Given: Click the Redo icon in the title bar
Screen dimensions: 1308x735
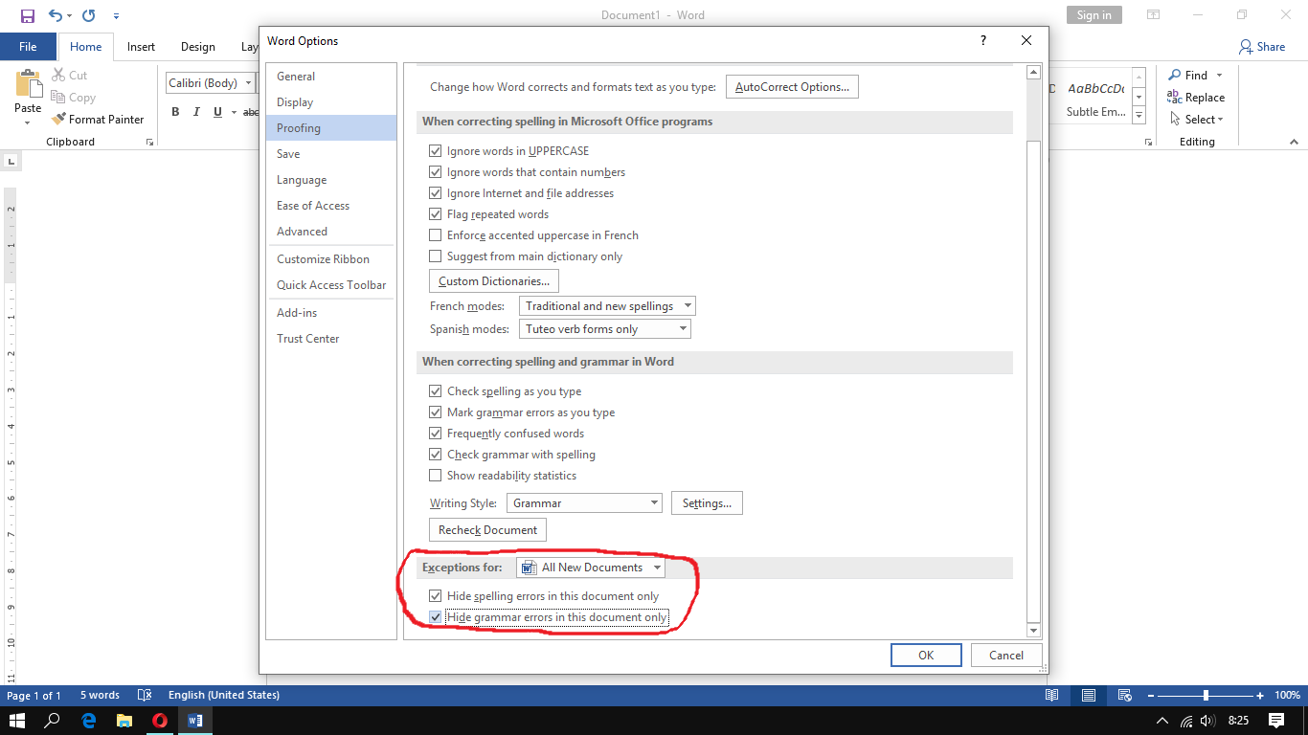Looking at the screenshot, I should click(x=89, y=15).
